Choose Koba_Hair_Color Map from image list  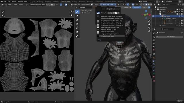tap(111, 36)
